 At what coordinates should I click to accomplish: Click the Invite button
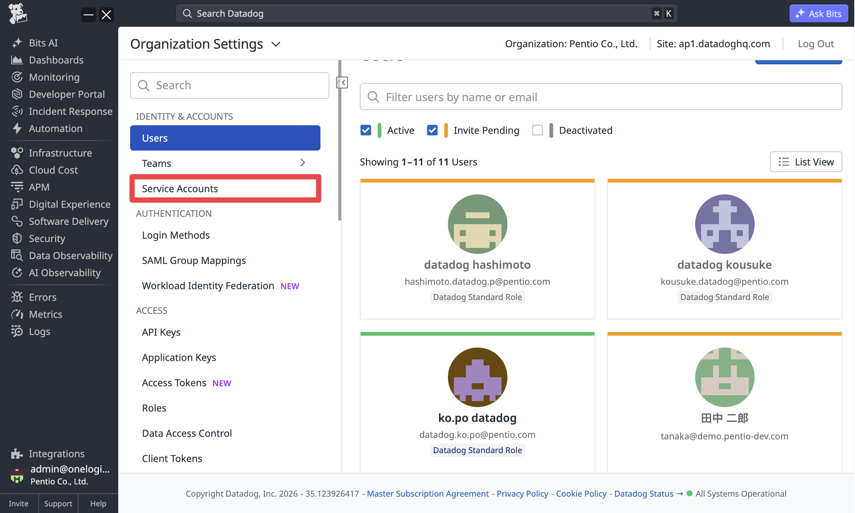pyautogui.click(x=19, y=503)
